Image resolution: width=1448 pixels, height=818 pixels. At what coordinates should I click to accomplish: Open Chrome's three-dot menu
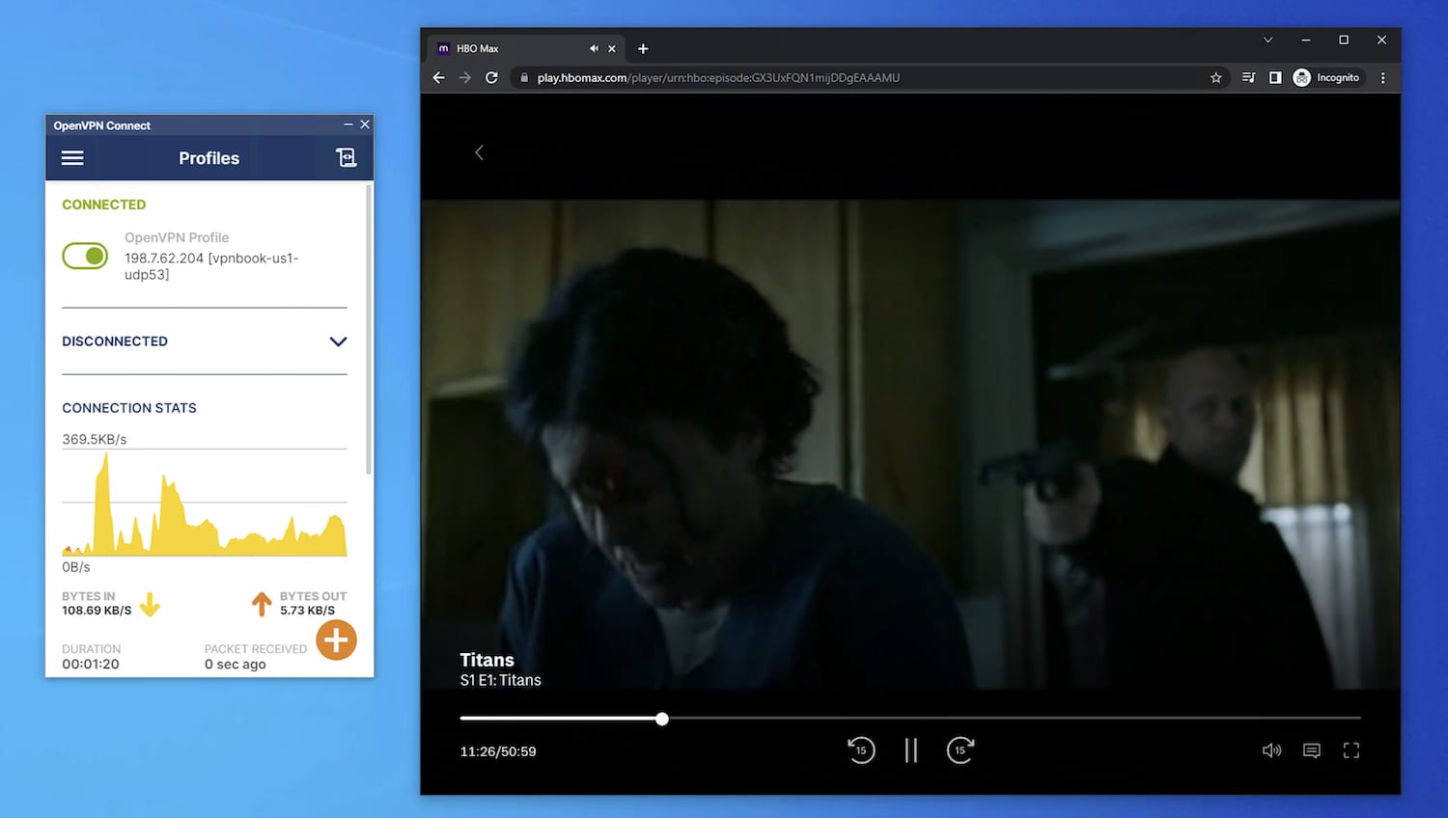[1382, 77]
